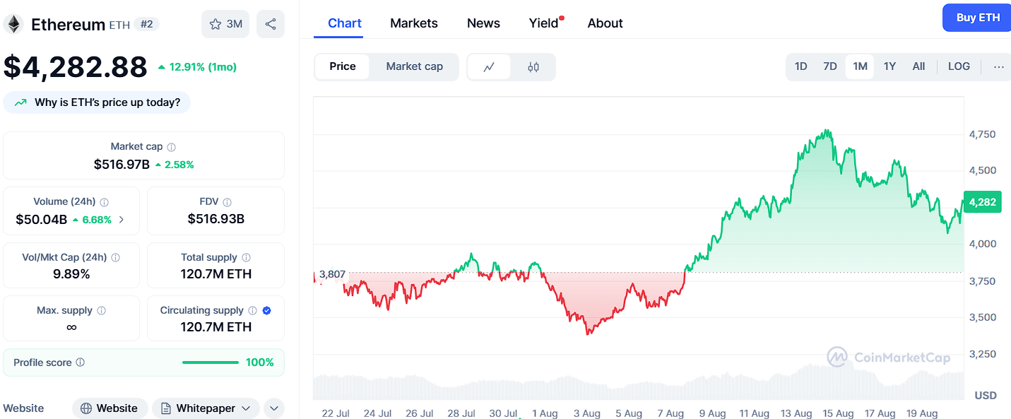Switch to line chart view icon
This screenshot has height=419, width=1011.
(x=489, y=67)
